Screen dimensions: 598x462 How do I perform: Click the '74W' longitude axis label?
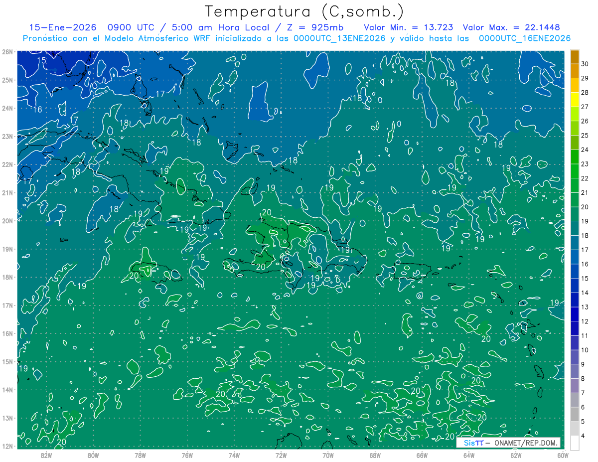pyautogui.click(x=234, y=455)
